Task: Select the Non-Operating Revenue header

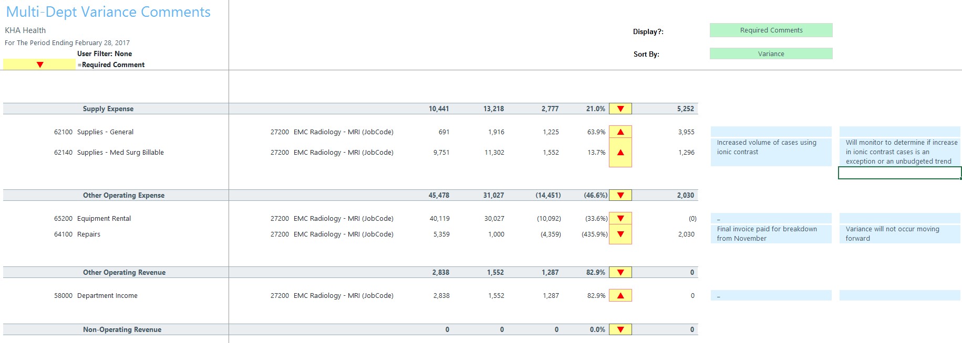Action: (x=122, y=329)
